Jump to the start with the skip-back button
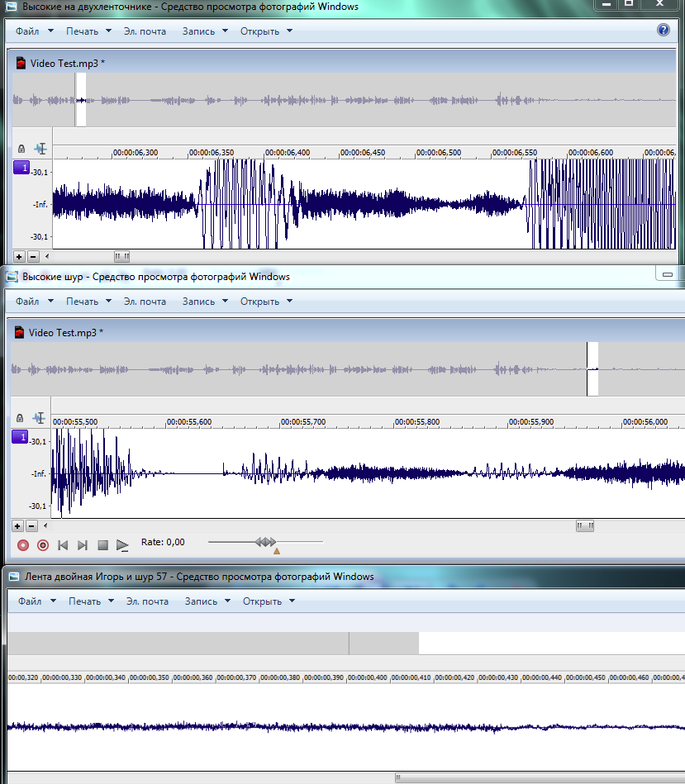685x784 pixels. coord(63,545)
